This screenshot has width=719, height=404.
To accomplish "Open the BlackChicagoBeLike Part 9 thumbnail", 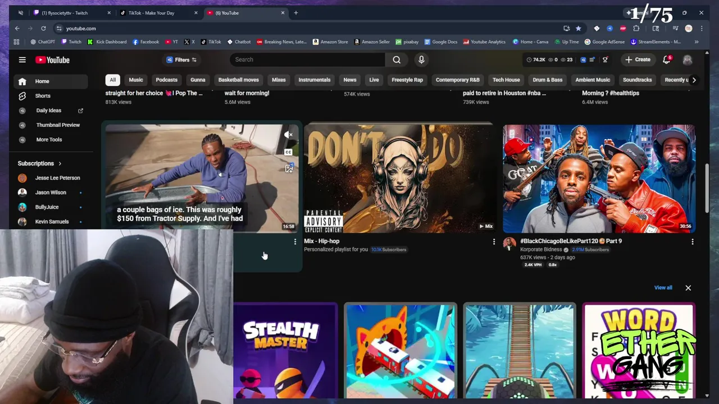I will click(x=599, y=178).
